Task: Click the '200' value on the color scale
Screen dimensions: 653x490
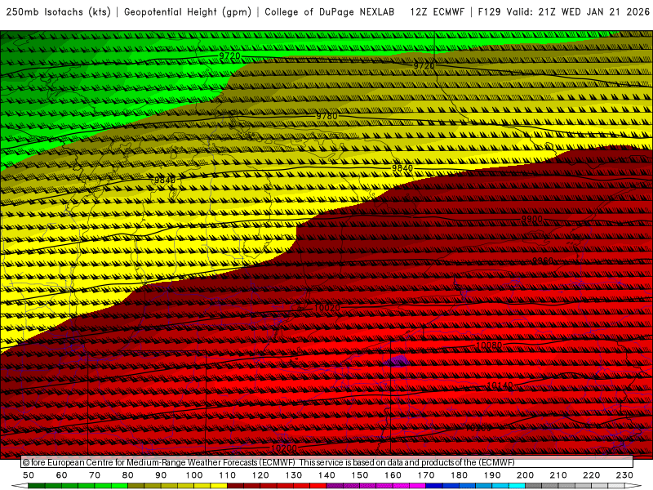Action: click(525, 475)
